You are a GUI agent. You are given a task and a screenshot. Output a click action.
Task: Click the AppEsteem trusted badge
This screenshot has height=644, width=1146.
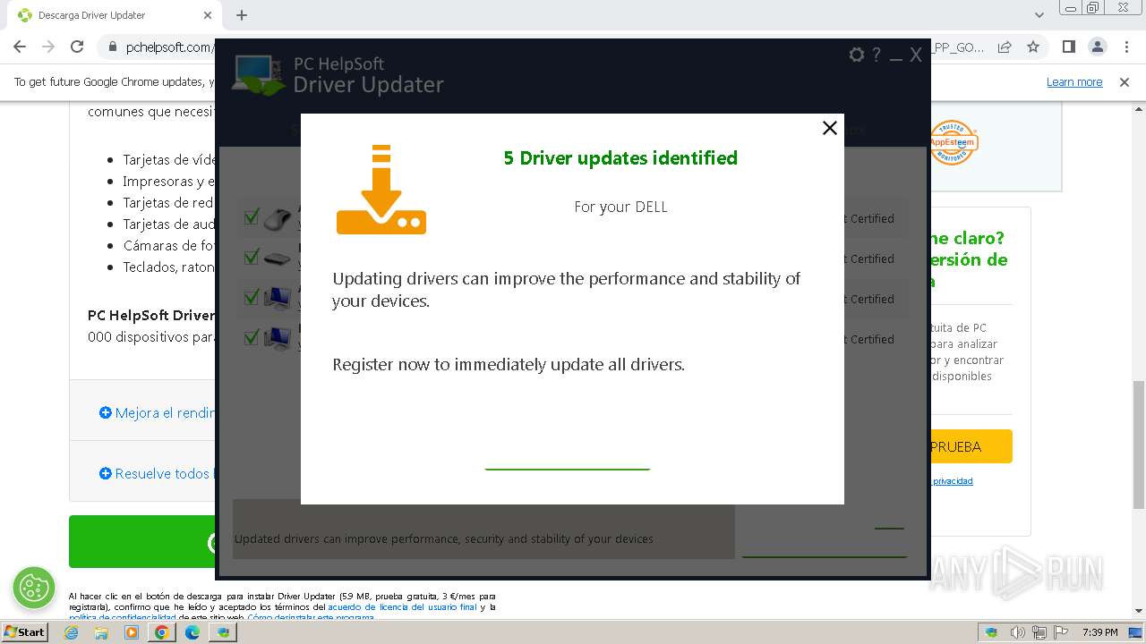tap(953, 142)
